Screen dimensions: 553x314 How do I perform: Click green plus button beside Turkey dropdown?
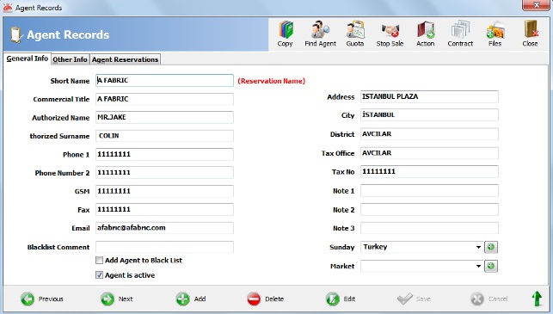point(491,247)
